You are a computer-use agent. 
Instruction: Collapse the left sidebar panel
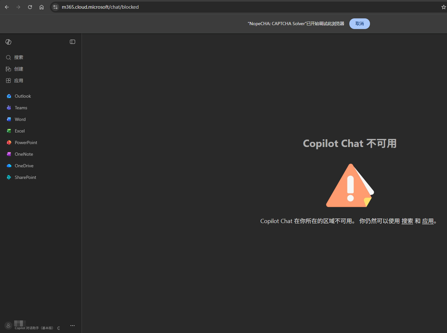click(73, 42)
